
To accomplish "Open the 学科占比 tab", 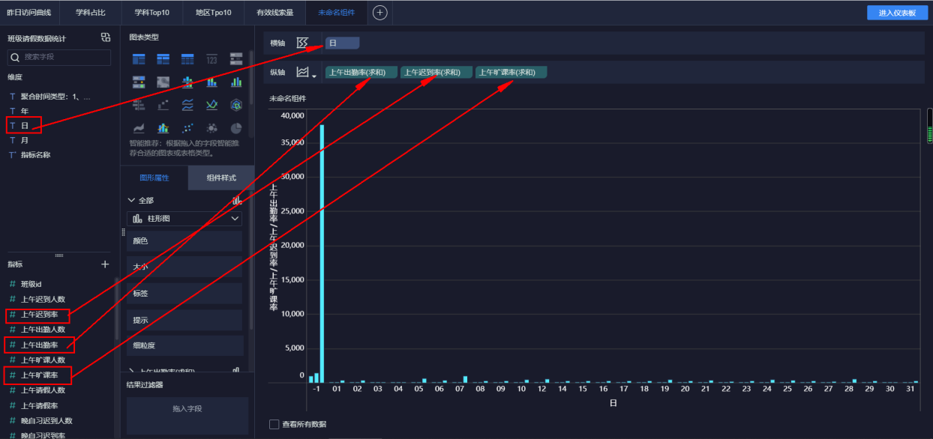I will pos(91,13).
